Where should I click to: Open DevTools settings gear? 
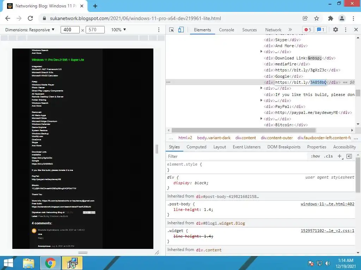pos(336,30)
